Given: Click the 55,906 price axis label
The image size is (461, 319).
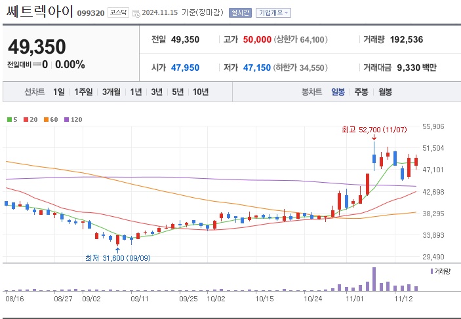Looking at the screenshot, I should [x=433, y=126].
